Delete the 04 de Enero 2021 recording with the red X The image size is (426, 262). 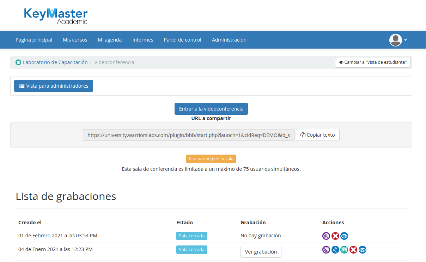click(353, 250)
